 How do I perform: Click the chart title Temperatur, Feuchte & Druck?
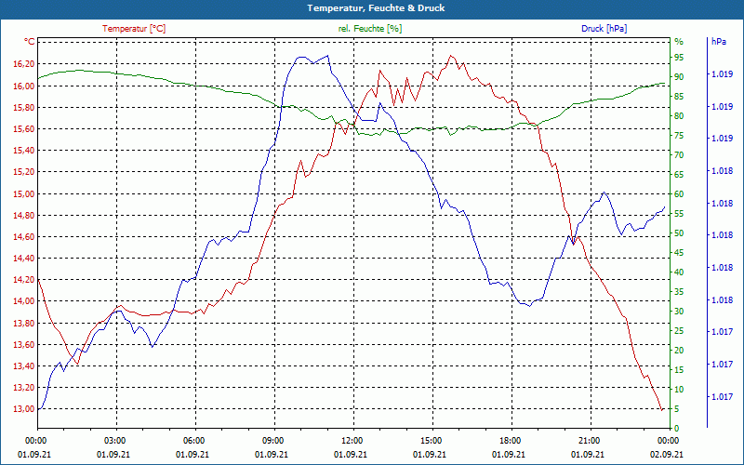coord(376,8)
